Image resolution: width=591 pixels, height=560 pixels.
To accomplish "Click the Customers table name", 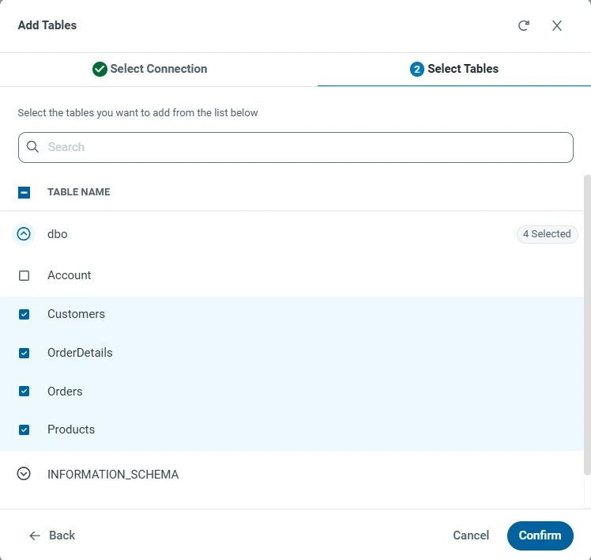I will (x=76, y=314).
